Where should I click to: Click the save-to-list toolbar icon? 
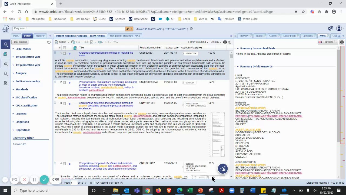[73, 42]
